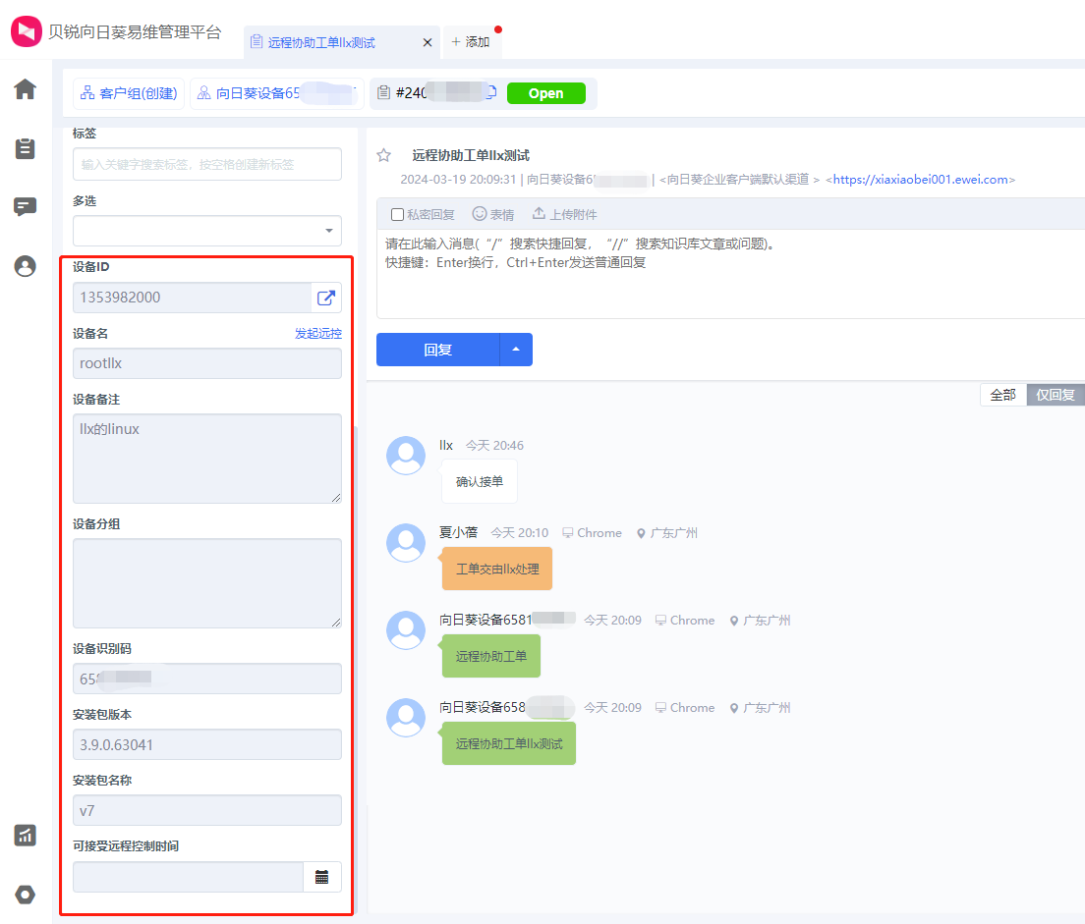Open the home icon in left sidebar

(x=25, y=89)
